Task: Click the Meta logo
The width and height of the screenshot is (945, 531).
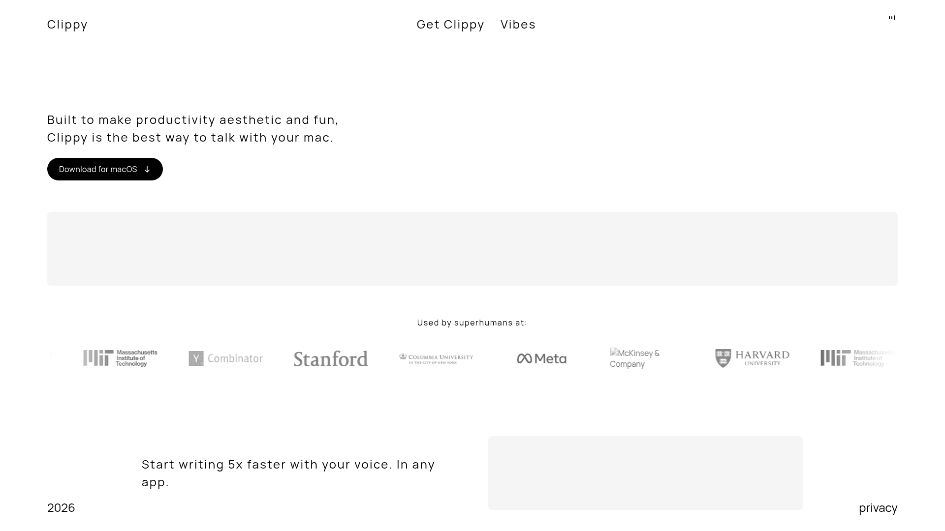Action: (541, 358)
